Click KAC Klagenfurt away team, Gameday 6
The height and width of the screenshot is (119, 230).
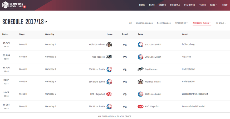(x=152, y=106)
